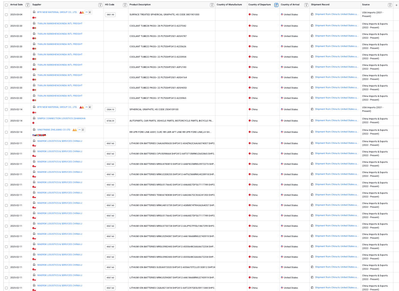Click risk warning triangles beside SINOTRANS ZHEJIANG
The height and width of the screenshot is (291, 399).
(x=75, y=130)
